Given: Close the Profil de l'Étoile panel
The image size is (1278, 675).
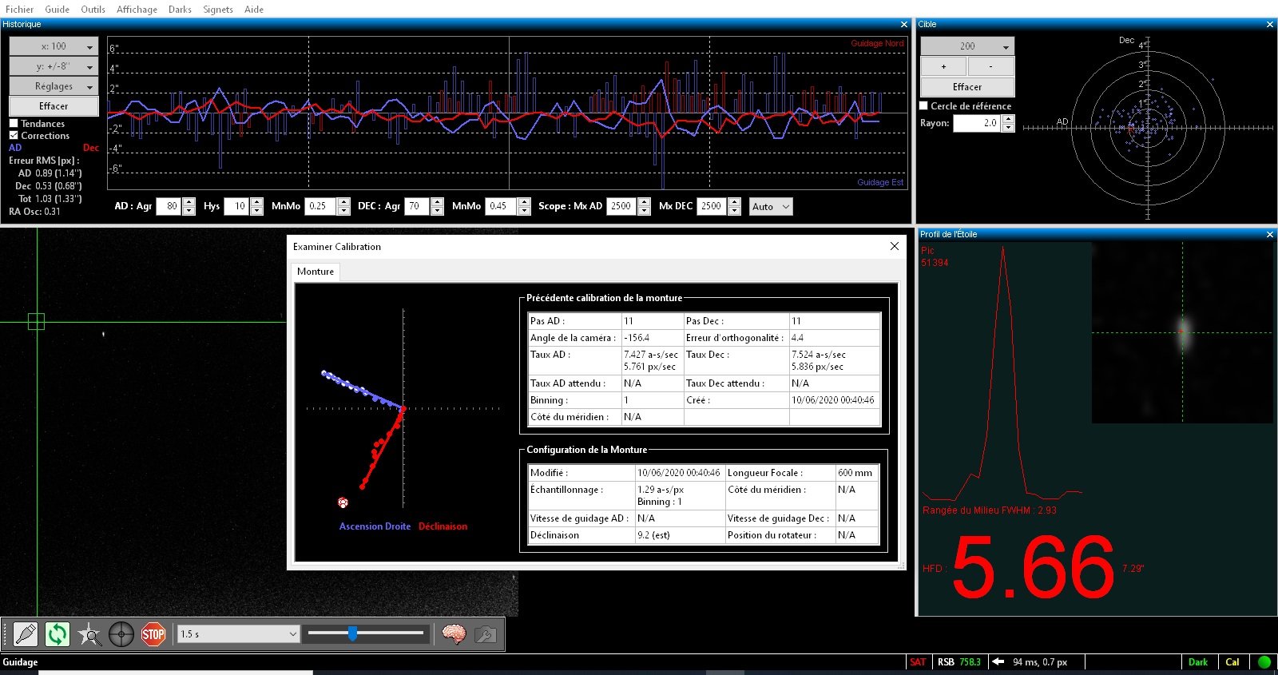Looking at the screenshot, I should click(x=1270, y=235).
